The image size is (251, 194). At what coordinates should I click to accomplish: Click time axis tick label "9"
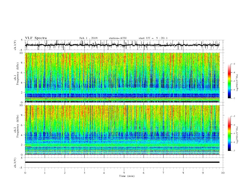(203, 173)
